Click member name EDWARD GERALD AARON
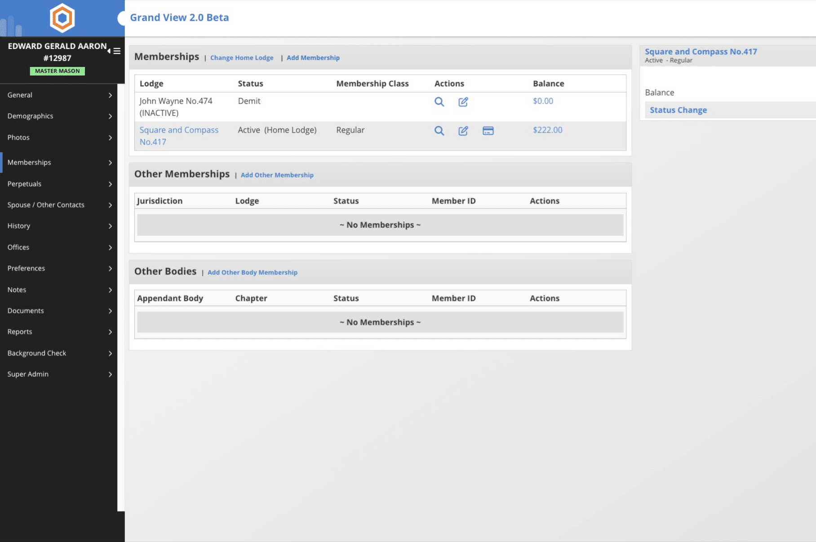The height and width of the screenshot is (542, 816). pos(57,46)
